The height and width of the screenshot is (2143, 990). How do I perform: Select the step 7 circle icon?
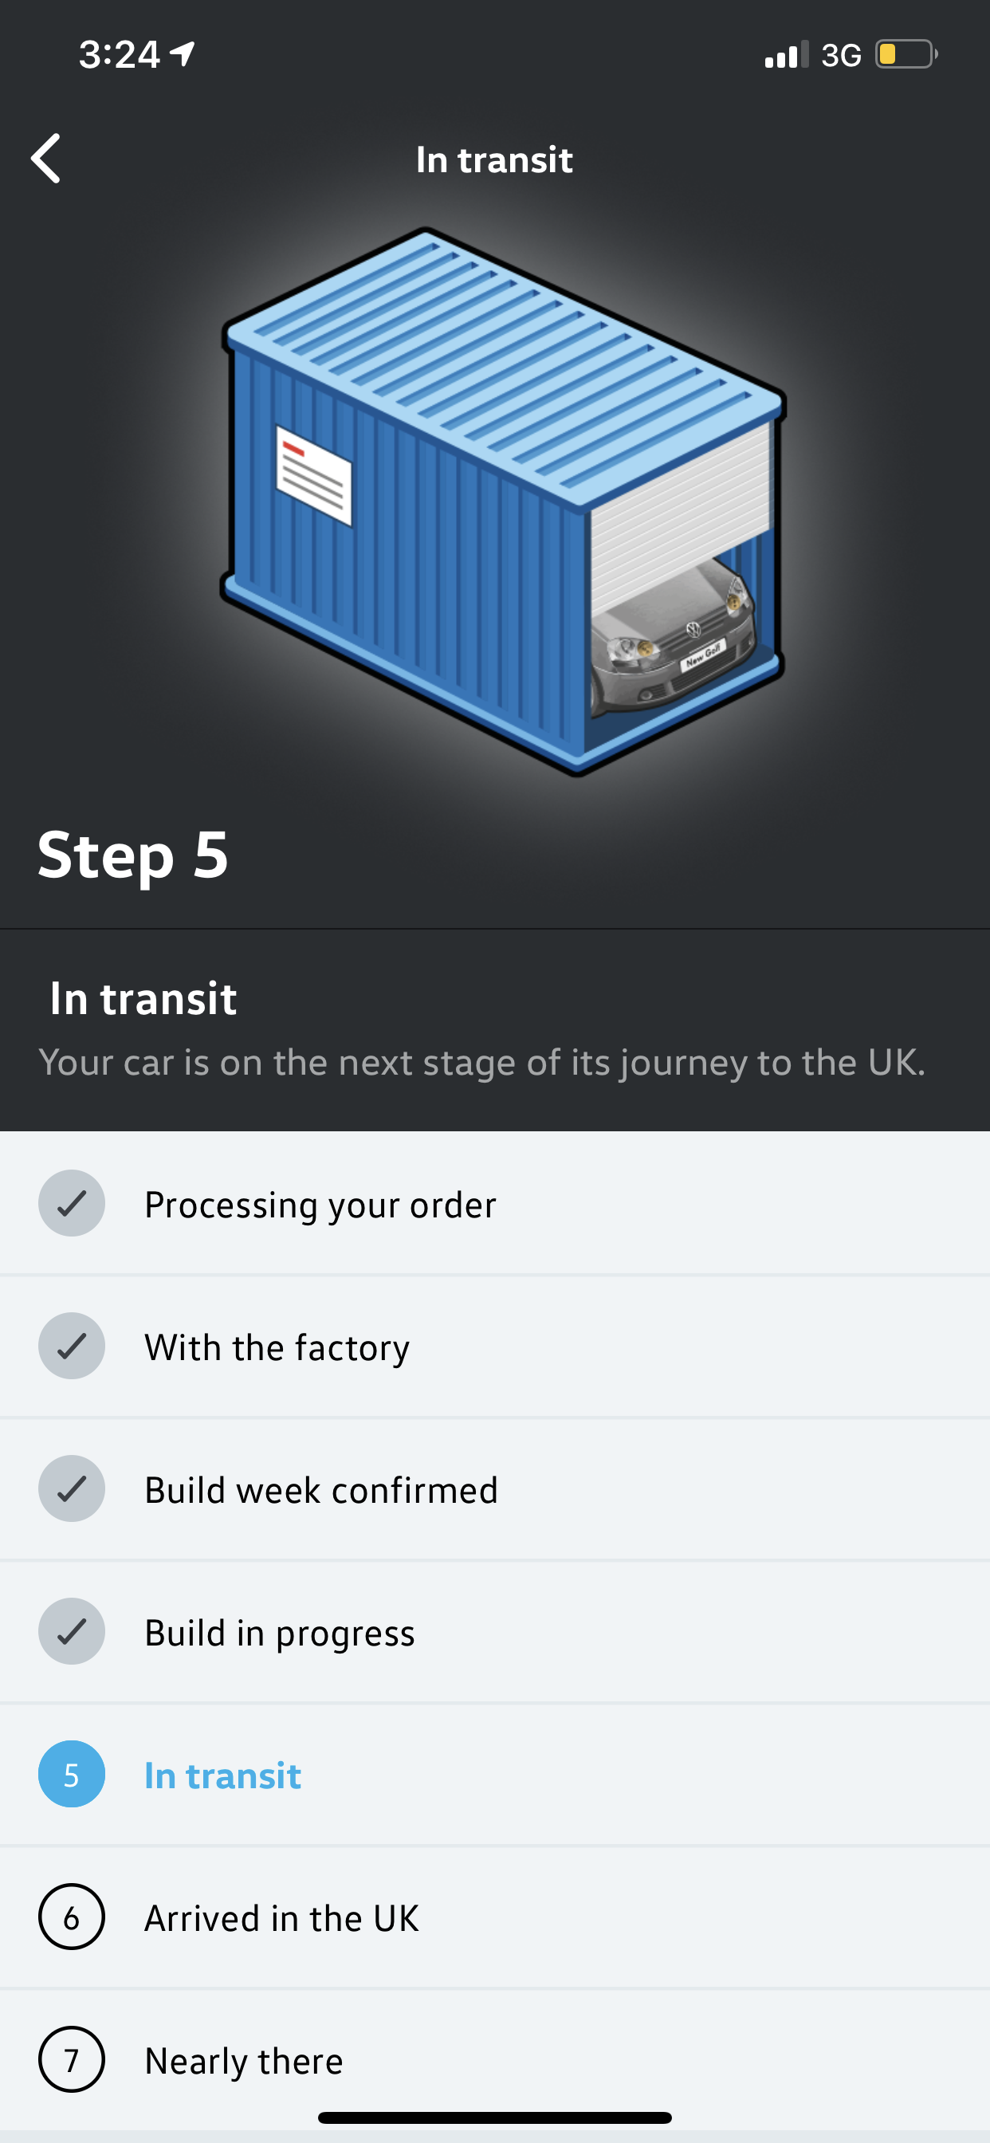pos(72,2060)
